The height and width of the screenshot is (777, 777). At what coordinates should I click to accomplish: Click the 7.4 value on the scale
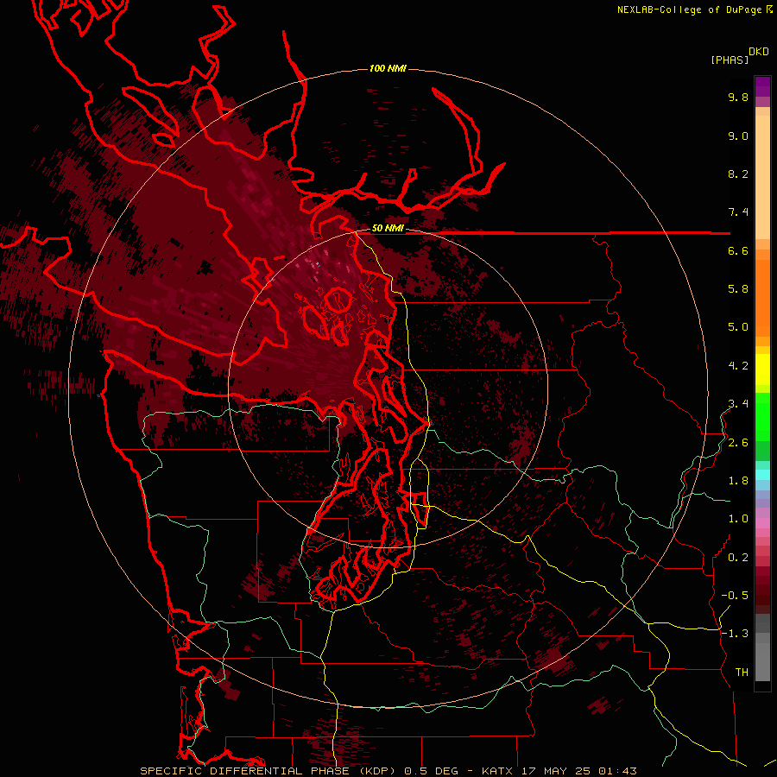tap(738, 212)
